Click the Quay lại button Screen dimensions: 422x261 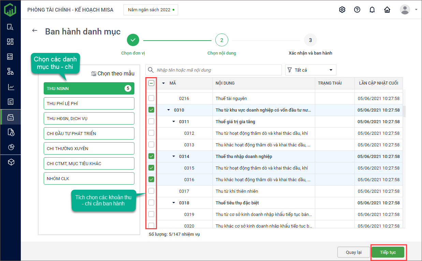tap(353, 252)
